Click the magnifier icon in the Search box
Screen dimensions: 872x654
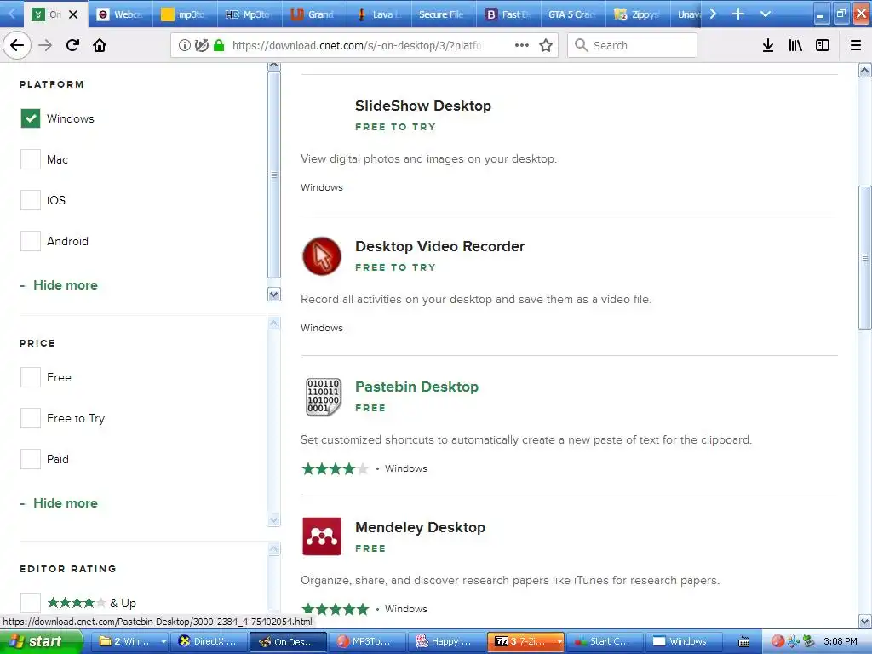coord(581,45)
